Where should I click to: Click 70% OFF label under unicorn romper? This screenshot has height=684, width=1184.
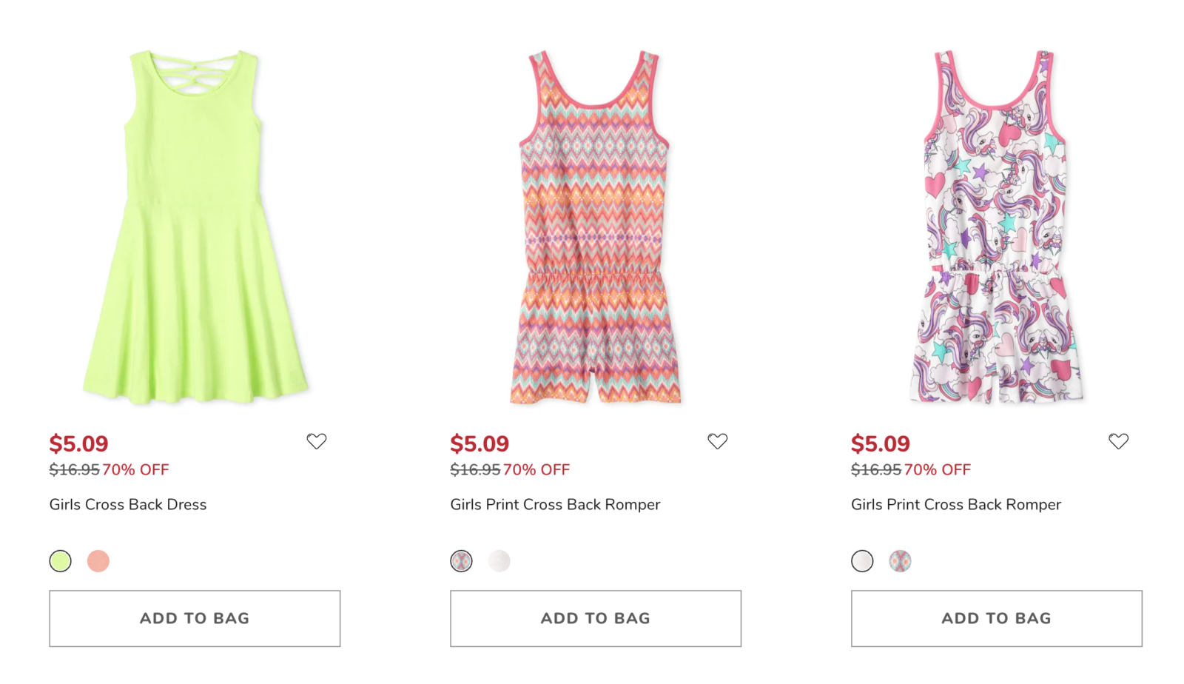[x=937, y=469]
